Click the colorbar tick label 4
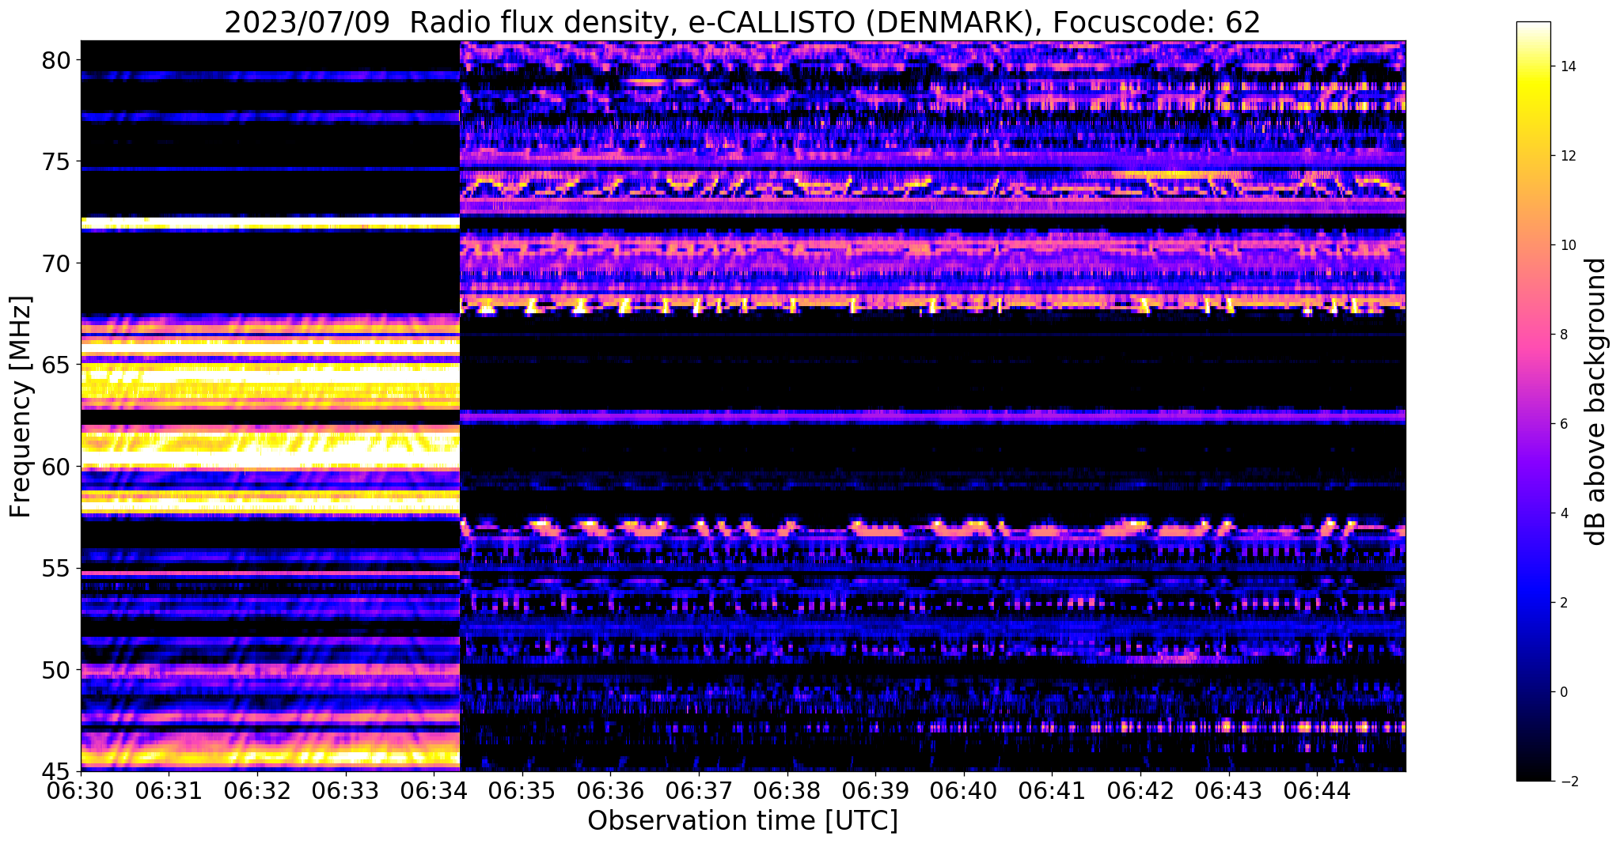The image size is (1620, 844). click(1563, 513)
